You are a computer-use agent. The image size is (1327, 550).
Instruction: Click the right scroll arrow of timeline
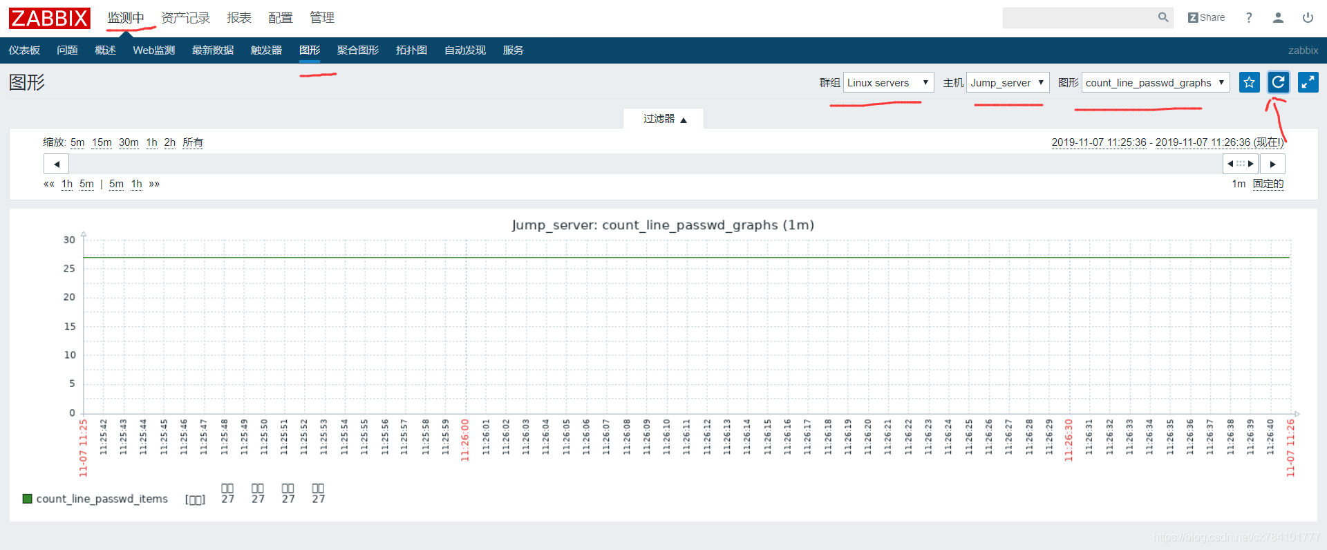[1272, 164]
